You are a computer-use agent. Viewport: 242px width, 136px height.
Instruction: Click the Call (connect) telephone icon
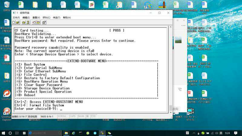tap(24, 22)
